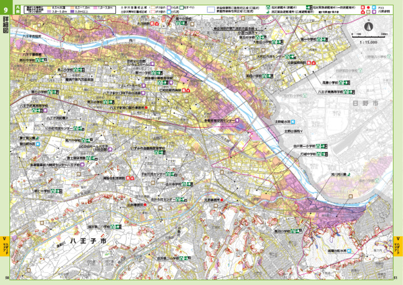403x285 pixels.
Task: Click the red hospital icon beside 仁和会総合病院
Action: click(184, 90)
